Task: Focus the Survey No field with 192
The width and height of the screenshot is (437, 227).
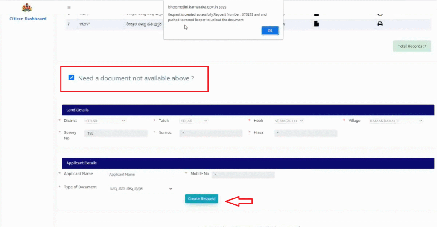Action: tap(116, 133)
